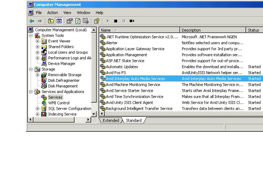Screen dimensions: 263x172
Task: Expand the Indexing Service node
Action: click(x=37, y=114)
